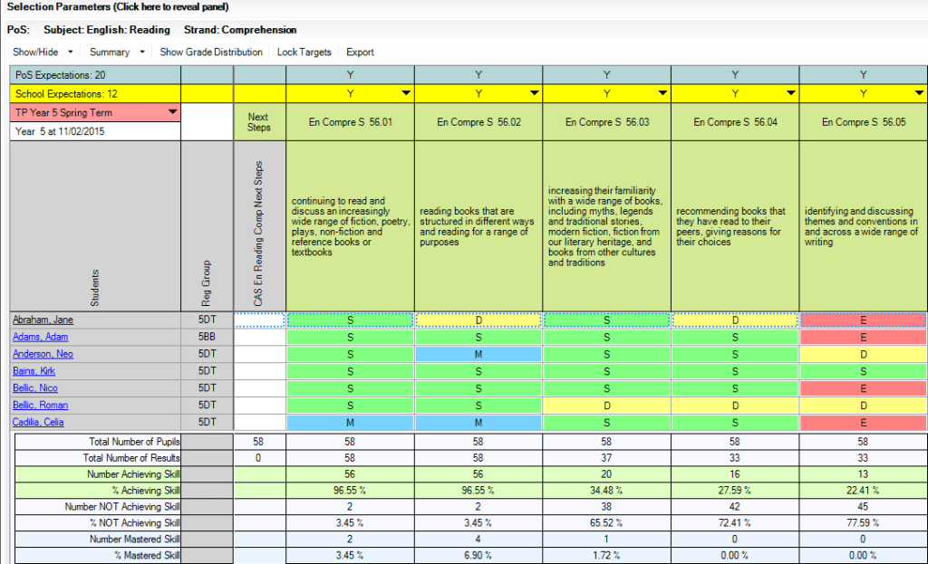Click the 77.59 % NOT Achieving Skill value

(x=864, y=522)
